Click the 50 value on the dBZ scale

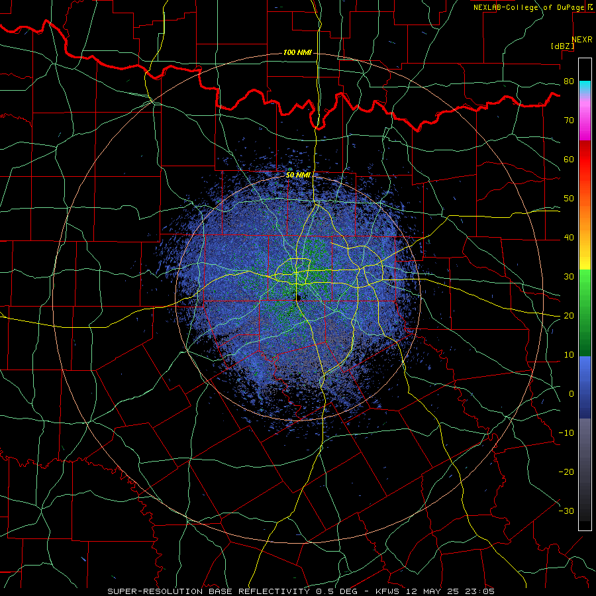tap(569, 199)
